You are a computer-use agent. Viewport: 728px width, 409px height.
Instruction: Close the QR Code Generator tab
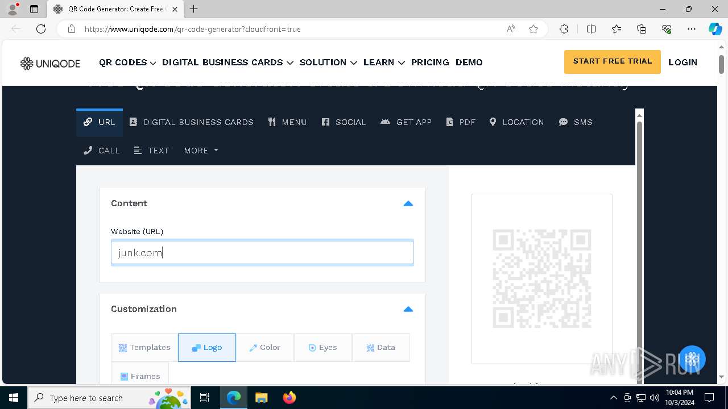pyautogui.click(x=175, y=9)
